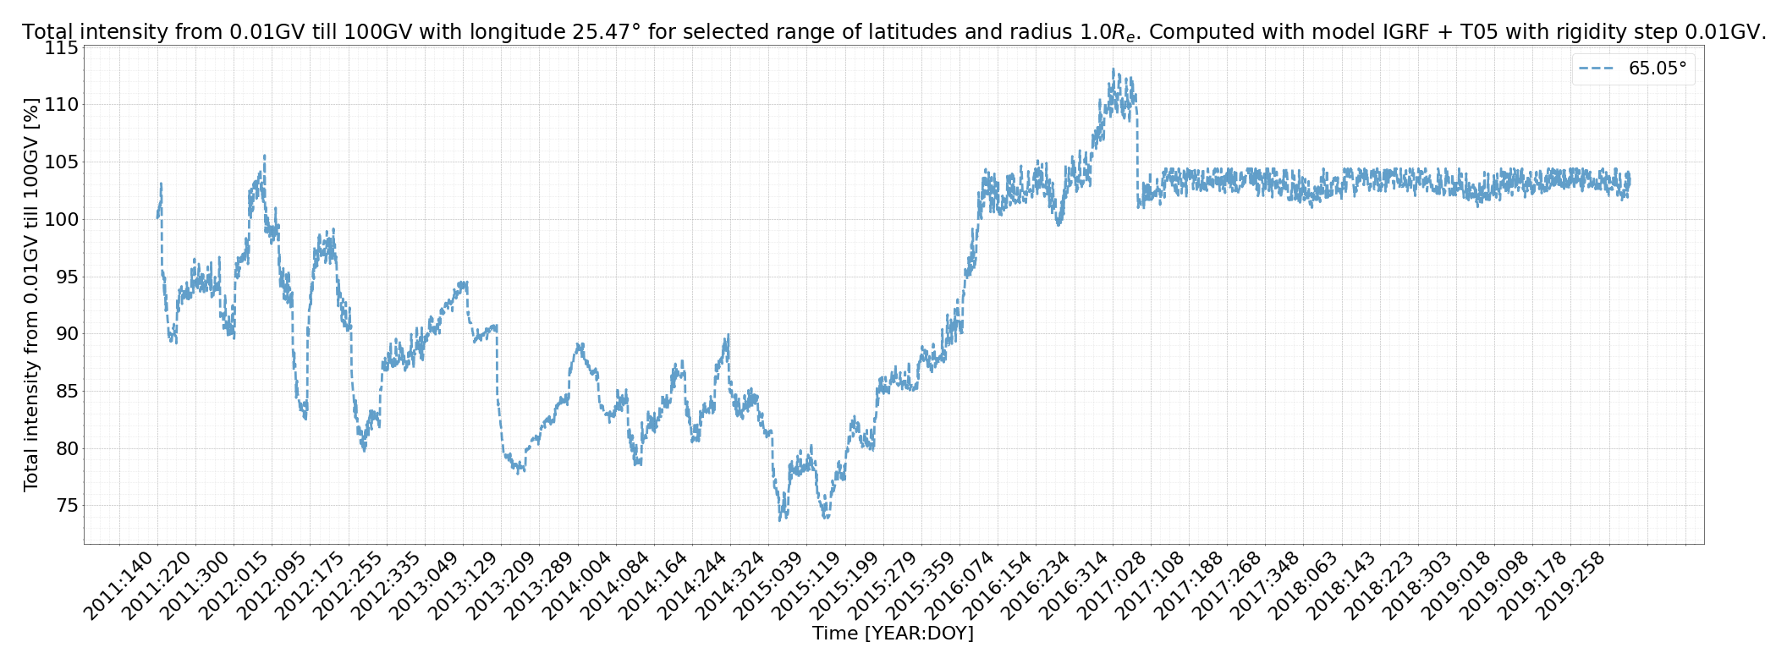Click the chart title text
This screenshot has height=664, width=1787.
(893, 32)
